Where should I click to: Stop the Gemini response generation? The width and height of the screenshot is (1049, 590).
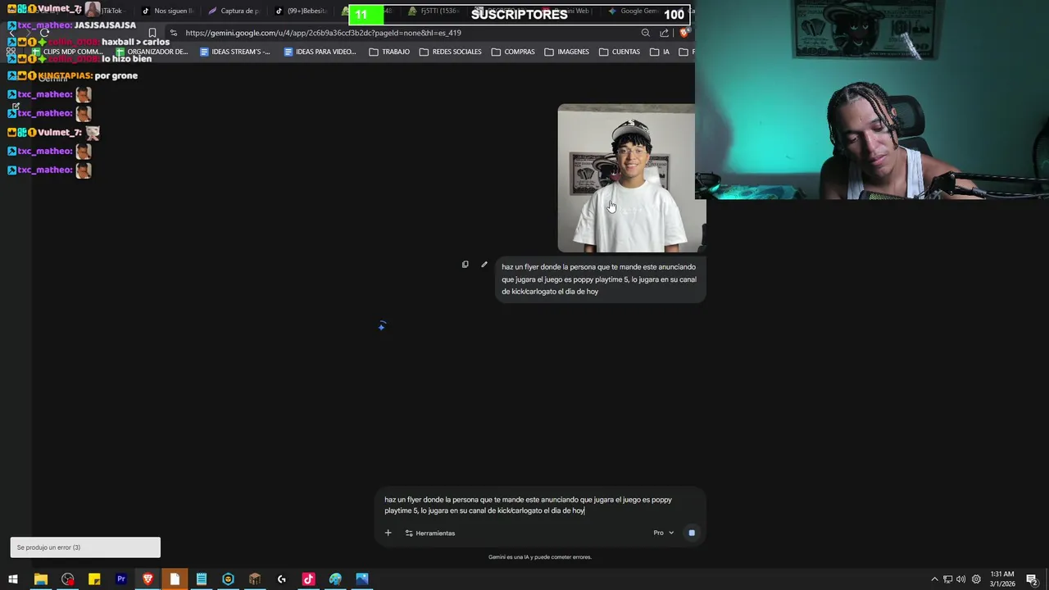coord(692,533)
